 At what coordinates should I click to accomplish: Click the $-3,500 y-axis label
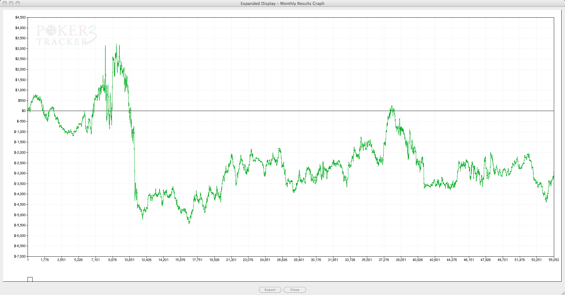pos(20,184)
